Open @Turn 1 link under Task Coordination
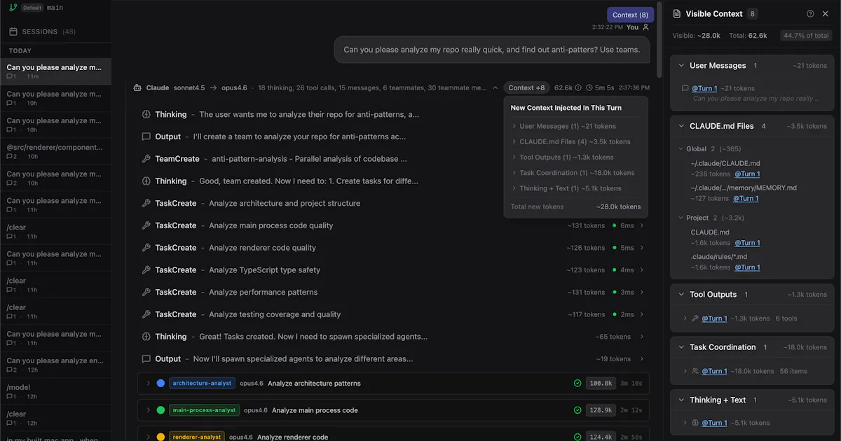The width and height of the screenshot is (841, 441). click(714, 371)
